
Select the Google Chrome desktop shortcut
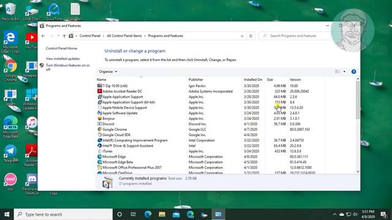[x=10, y=71]
